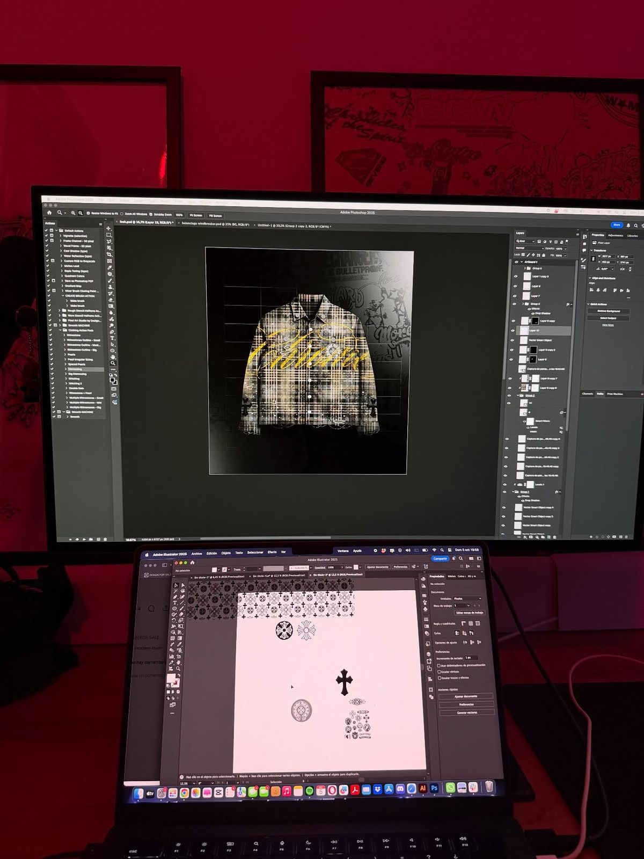Click the Layer 8 thumbnail
Viewport: 644px width, 859px height.
(527, 286)
